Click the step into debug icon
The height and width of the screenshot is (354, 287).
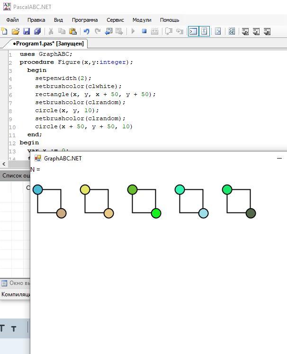179,31
